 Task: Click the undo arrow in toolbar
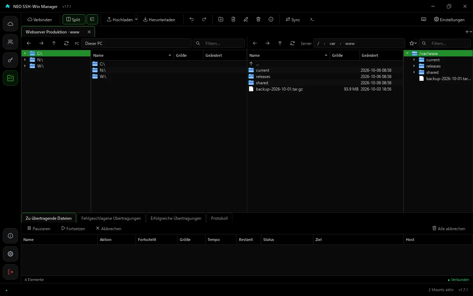[192, 20]
